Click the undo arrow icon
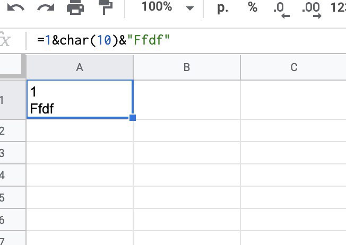This screenshot has width=346, height=245. (x=17, y=8)
